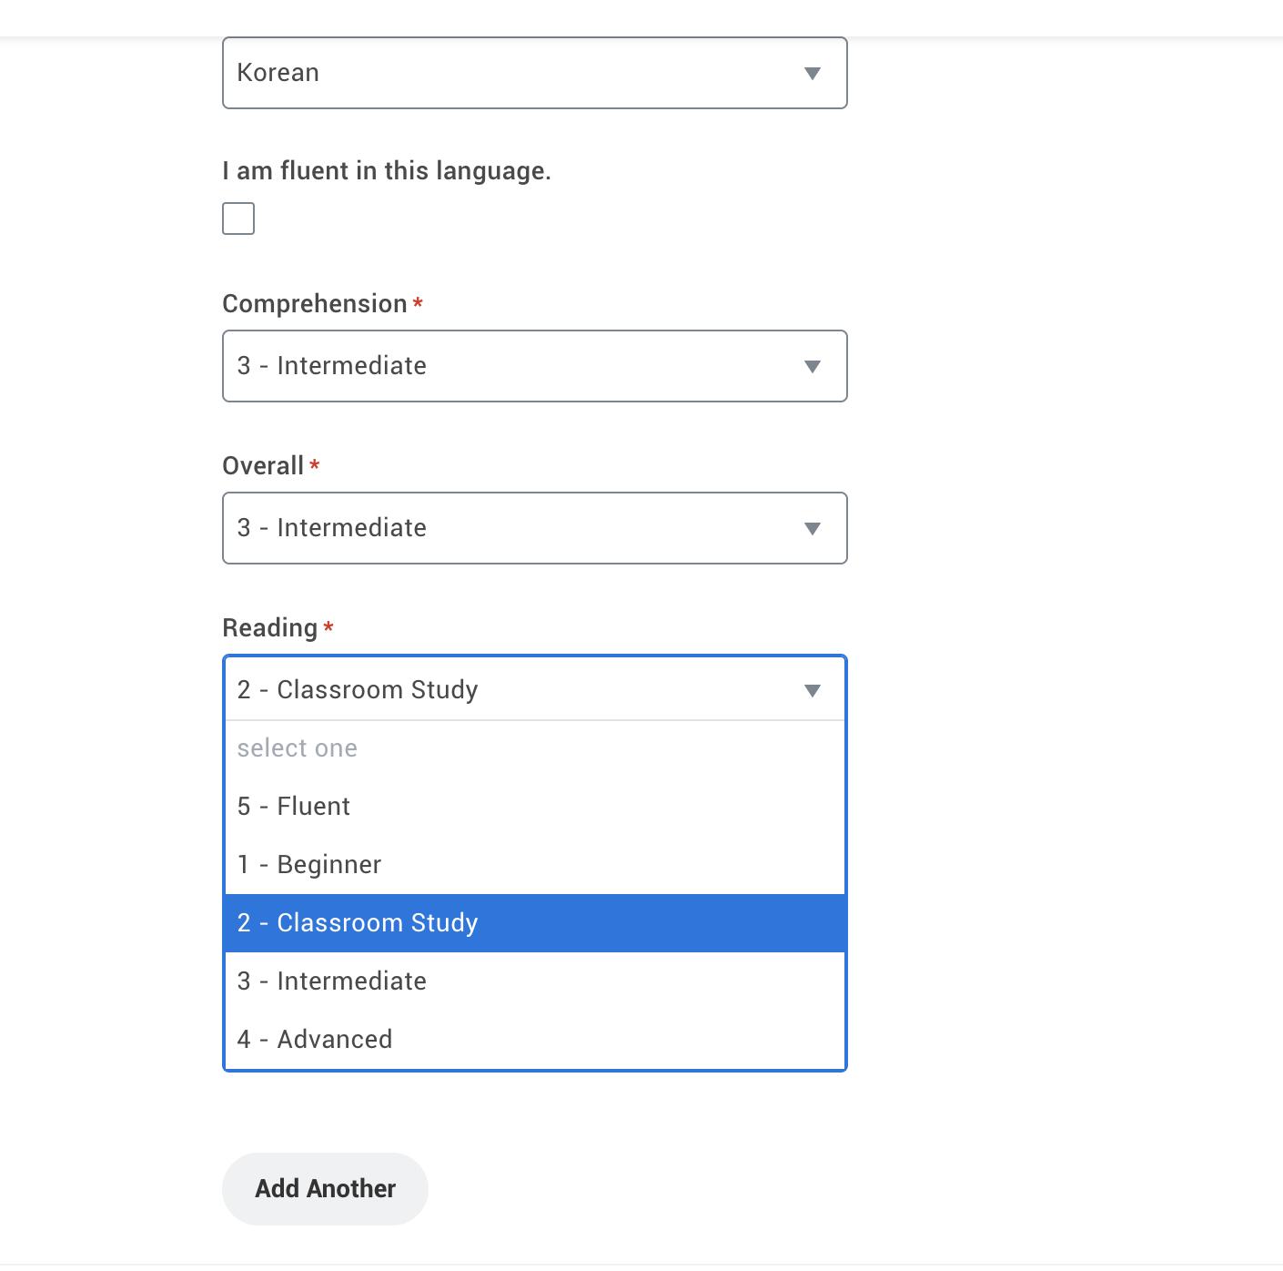Open the Overall field showing 3 - Intermediate
1283x1271 pixels.
tap(510, 528)
